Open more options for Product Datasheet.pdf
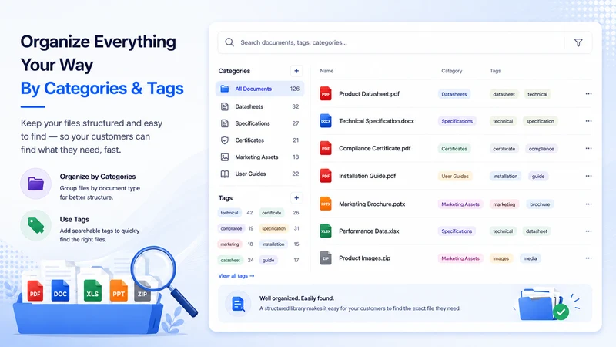The height and width of the screenshot is (347, 616). 588,93
